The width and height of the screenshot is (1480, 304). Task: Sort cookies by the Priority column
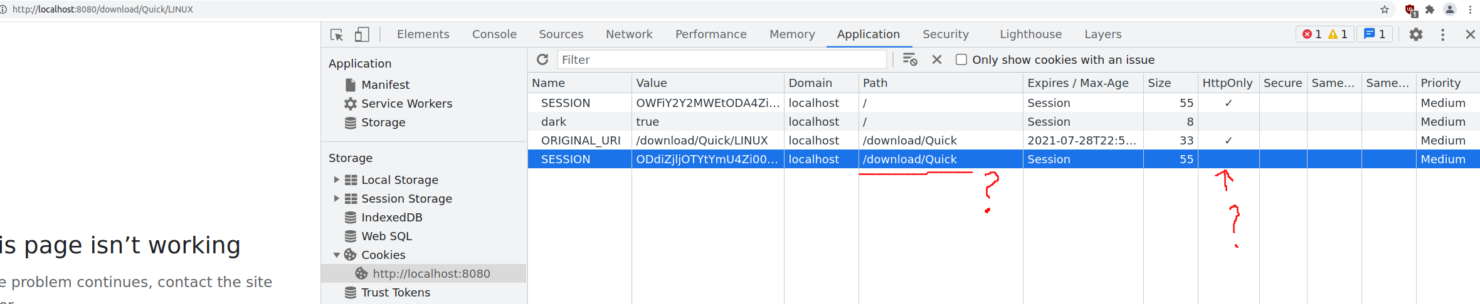(x=1448, y=83)
